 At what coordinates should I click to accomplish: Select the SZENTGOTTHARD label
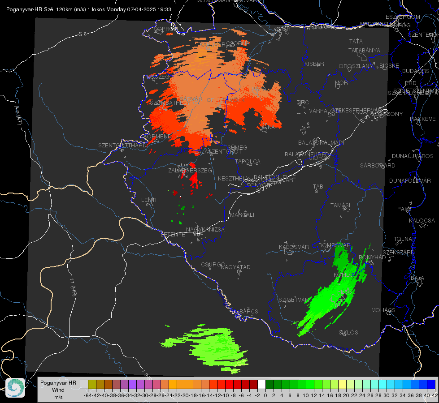(122, 146)
